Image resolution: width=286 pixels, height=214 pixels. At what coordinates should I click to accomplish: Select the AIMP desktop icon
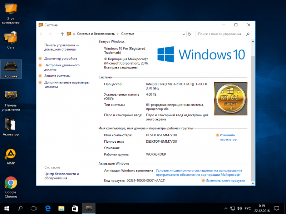point(11,157)
